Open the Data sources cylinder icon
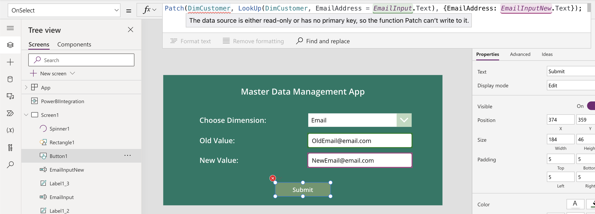 pyautogui.click(x=10, y=79)
